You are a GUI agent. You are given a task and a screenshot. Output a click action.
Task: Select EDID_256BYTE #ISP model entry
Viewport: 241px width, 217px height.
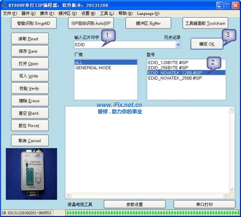tap(168, 68)
